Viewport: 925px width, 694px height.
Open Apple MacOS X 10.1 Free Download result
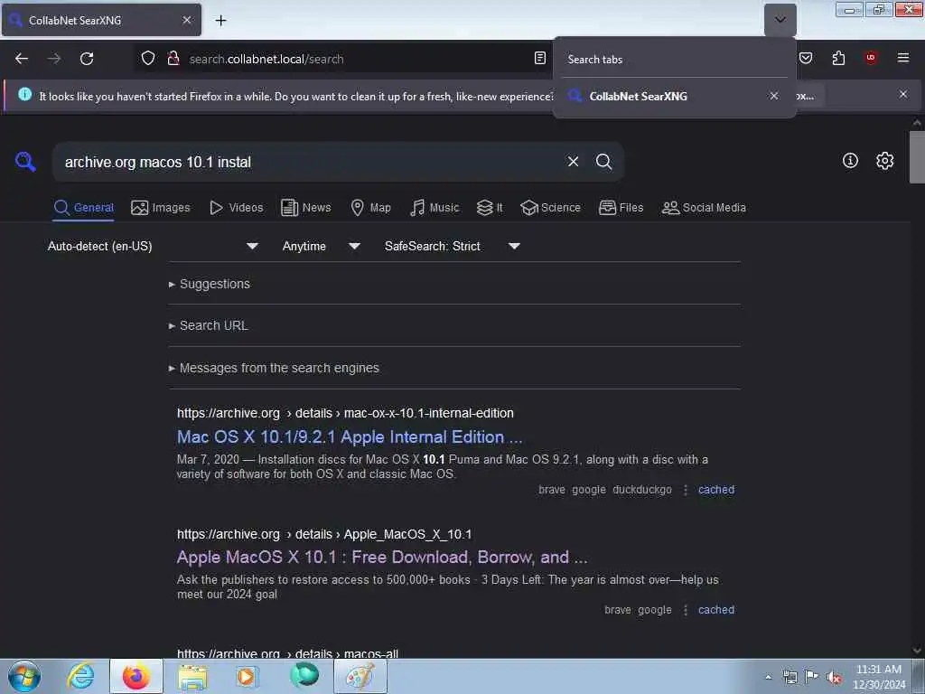(x=382, y=557)
